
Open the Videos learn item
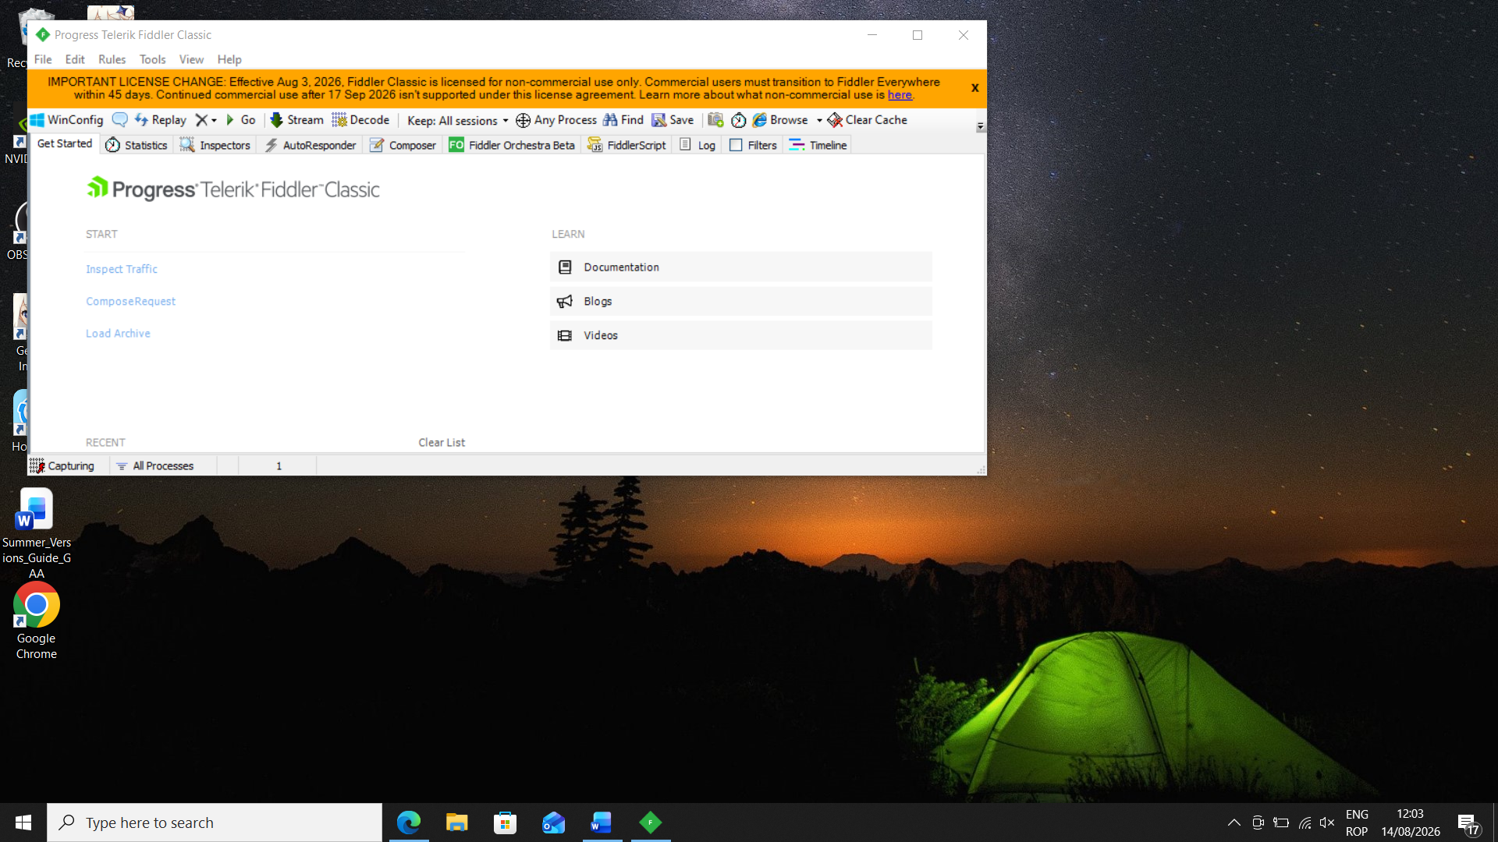741,335
